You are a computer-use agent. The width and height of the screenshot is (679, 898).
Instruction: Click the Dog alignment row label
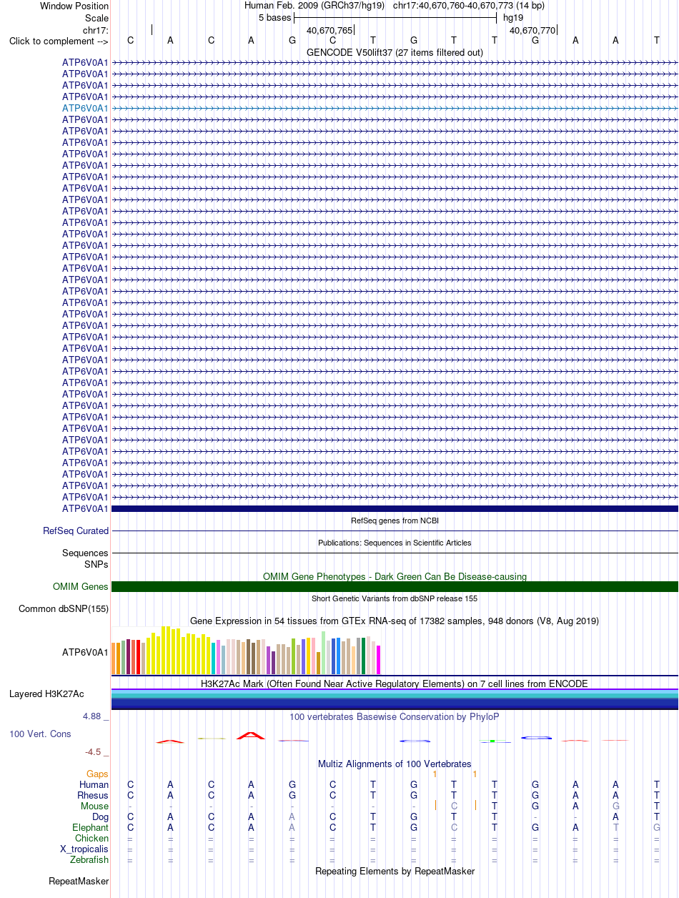(100, 817)
